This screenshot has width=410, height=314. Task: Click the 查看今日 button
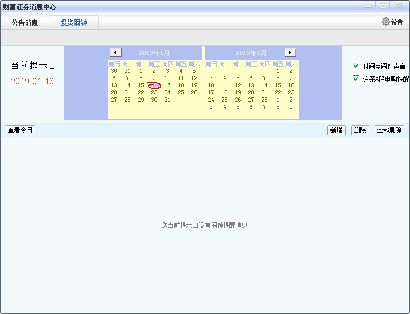coord(21,130)
